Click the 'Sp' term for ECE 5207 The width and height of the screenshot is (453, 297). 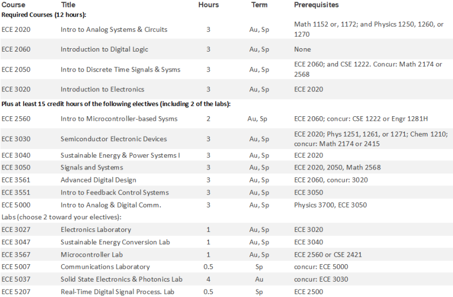[x=259, y=292]
